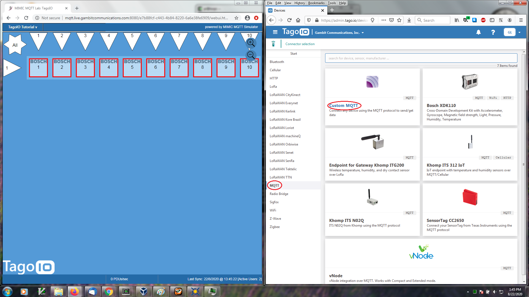This screenshot has height=297, width=529.
Task: Click the row 1 arrow shape
Action: (12, 68)
